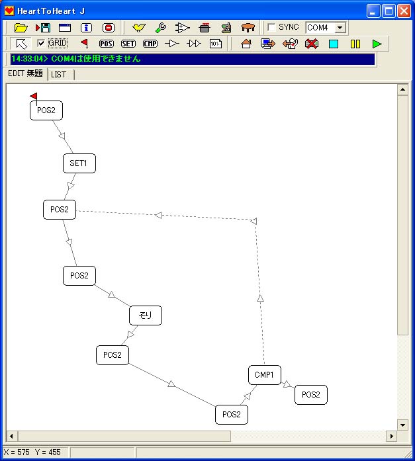Click the house home position icon
The height and width of the screenshot is (461, 415).
(246, 44)
